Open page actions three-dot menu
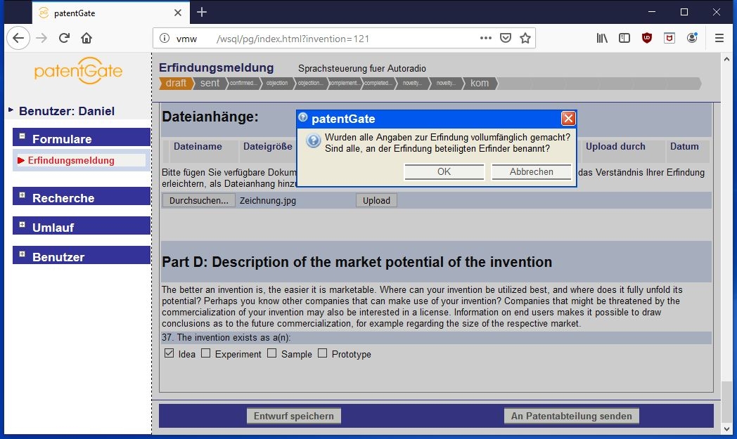 pyautogui.click(x=486, y=38)
